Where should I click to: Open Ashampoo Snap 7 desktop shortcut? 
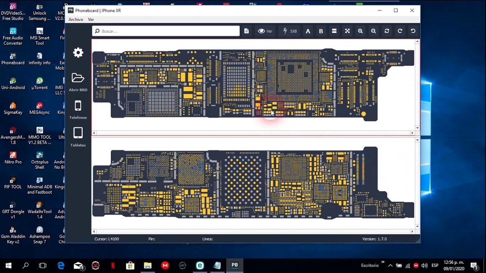(x=39, y=235)
